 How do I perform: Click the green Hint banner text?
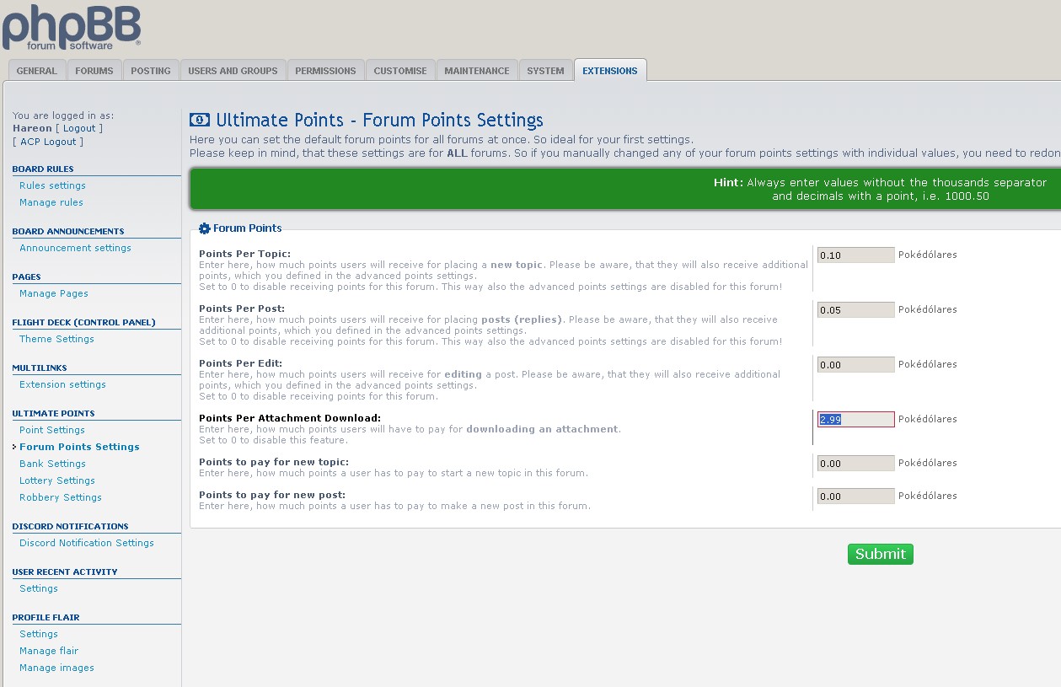pos(880,189)
